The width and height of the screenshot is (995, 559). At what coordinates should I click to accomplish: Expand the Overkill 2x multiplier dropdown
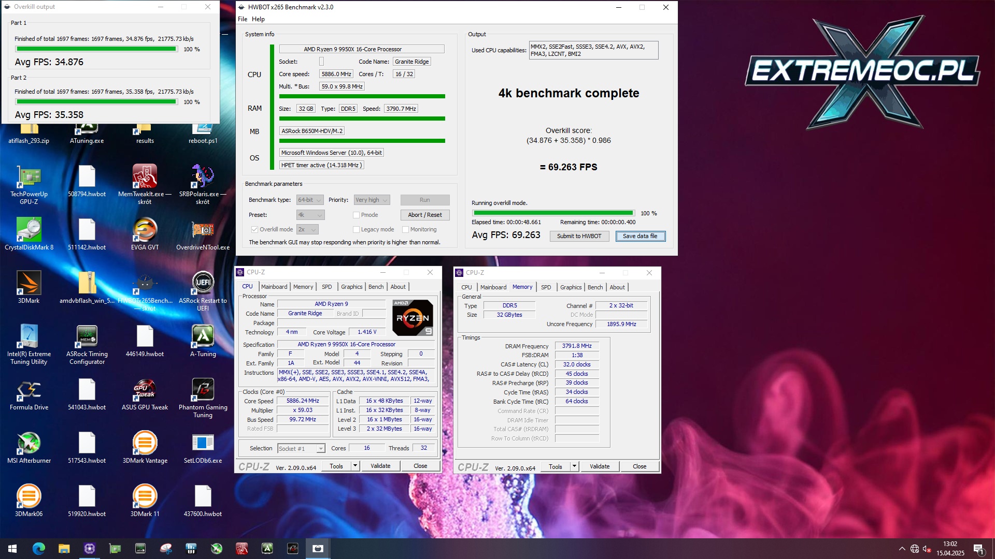click(x=307, y=229)
